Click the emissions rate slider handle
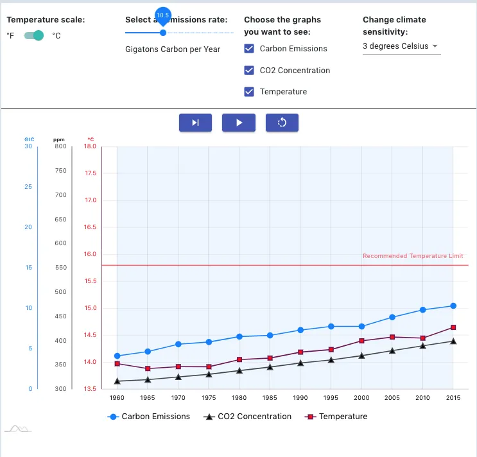The height and width of the screenshot is (457, 477). 162,32
